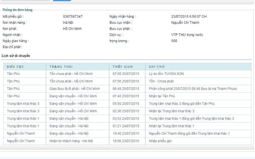Click the 'Tồn - Chưa phát' note cell
This screenshot has height=159, width=255.
[x=161, y=81]
